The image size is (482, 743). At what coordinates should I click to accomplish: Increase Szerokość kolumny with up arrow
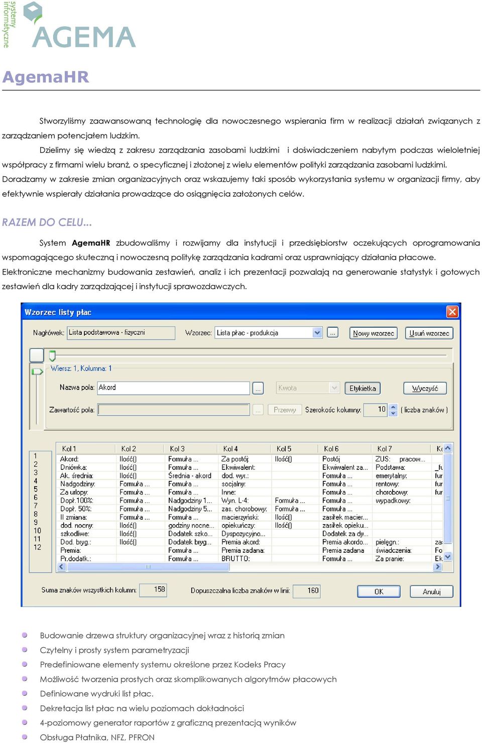(x=393, y=407)
